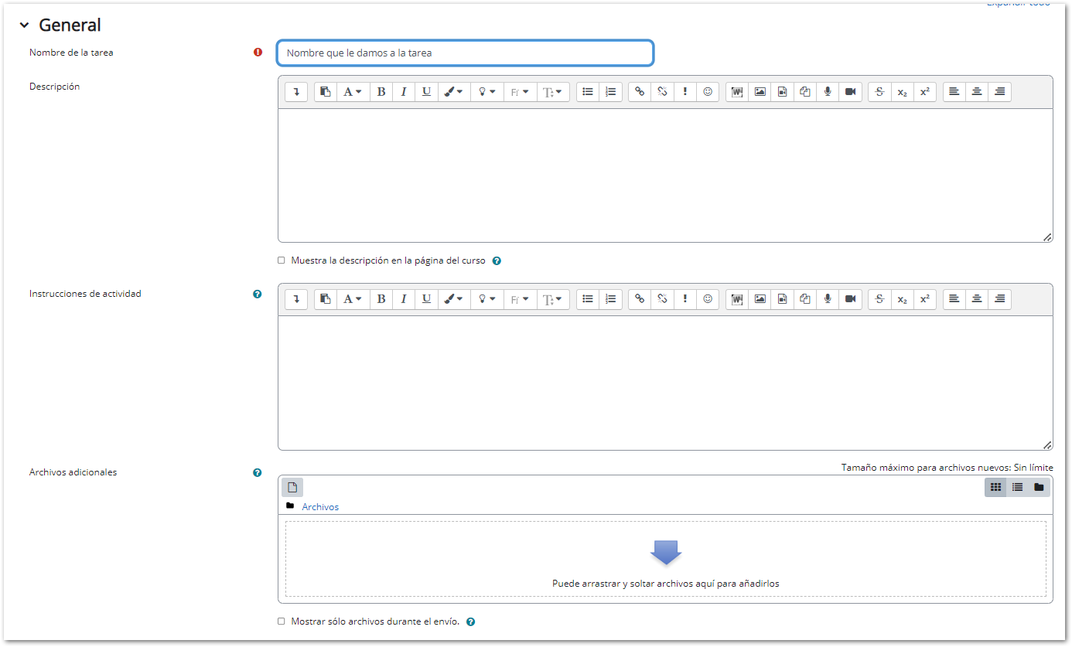Switch file picker to list details view

[1017, 487]
